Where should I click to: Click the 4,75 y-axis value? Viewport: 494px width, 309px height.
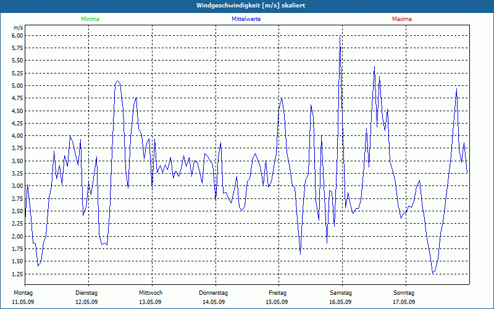click(x=17, y=98)
